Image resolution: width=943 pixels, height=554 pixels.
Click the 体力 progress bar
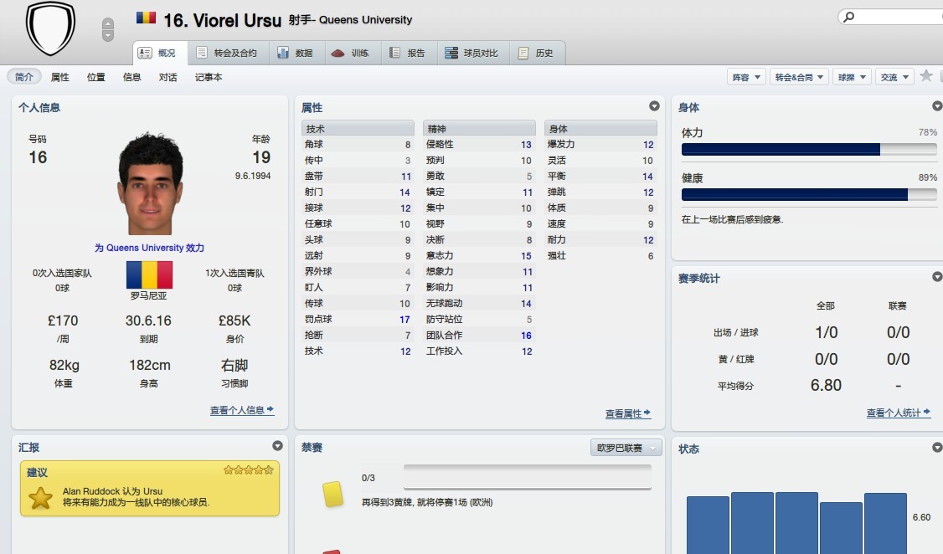coord(808,150)
